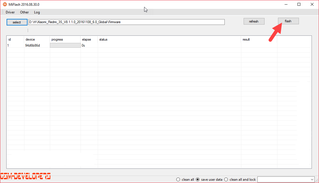Minimize the MiFlash window

pos(286,4)
